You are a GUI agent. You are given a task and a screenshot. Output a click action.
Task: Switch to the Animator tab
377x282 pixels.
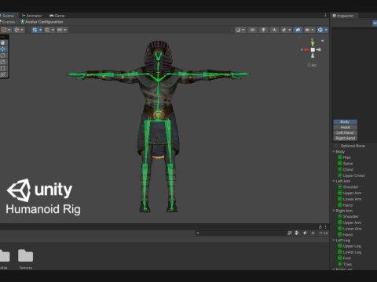point(32,16)
